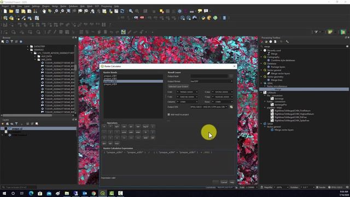The image size is (350, 197).
Task: Collapse the GDAL group in toolbox
Action: 261,83
